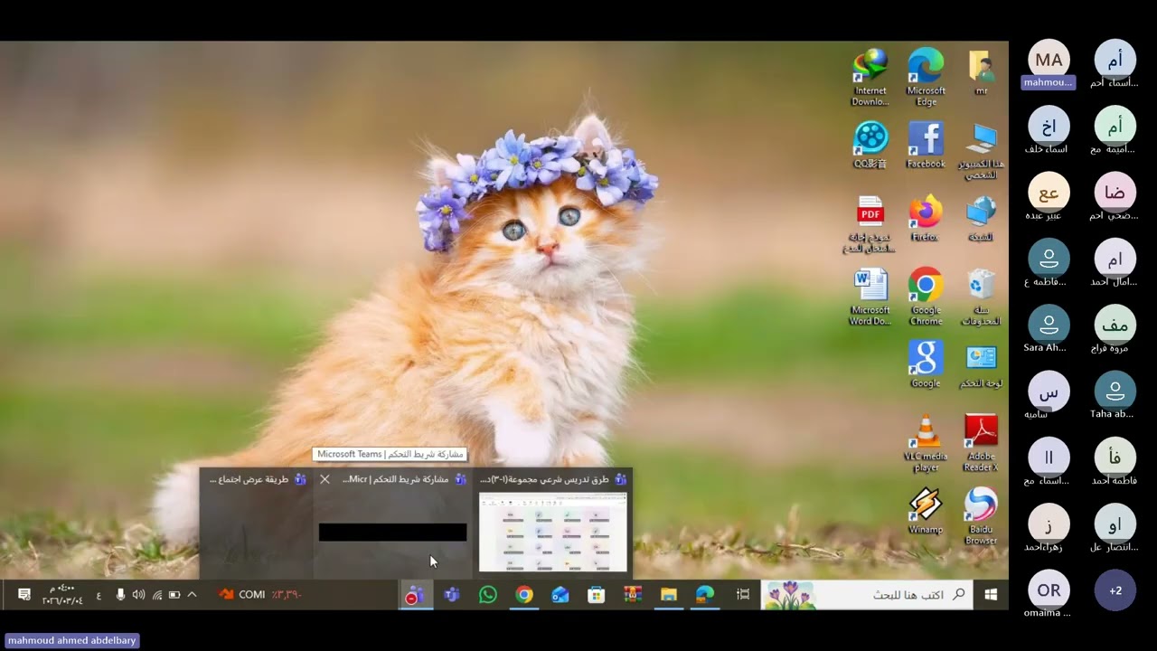The image size is (1157, 651).
Task: Open File Explorer from the taskbar
Action: [668, 594]
